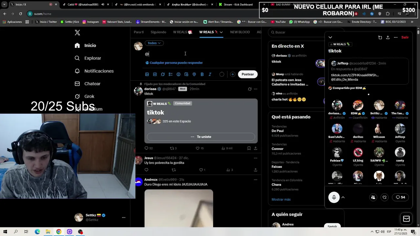
Task: Expand microphone options arrow in Space
Action: click(343, 197)
